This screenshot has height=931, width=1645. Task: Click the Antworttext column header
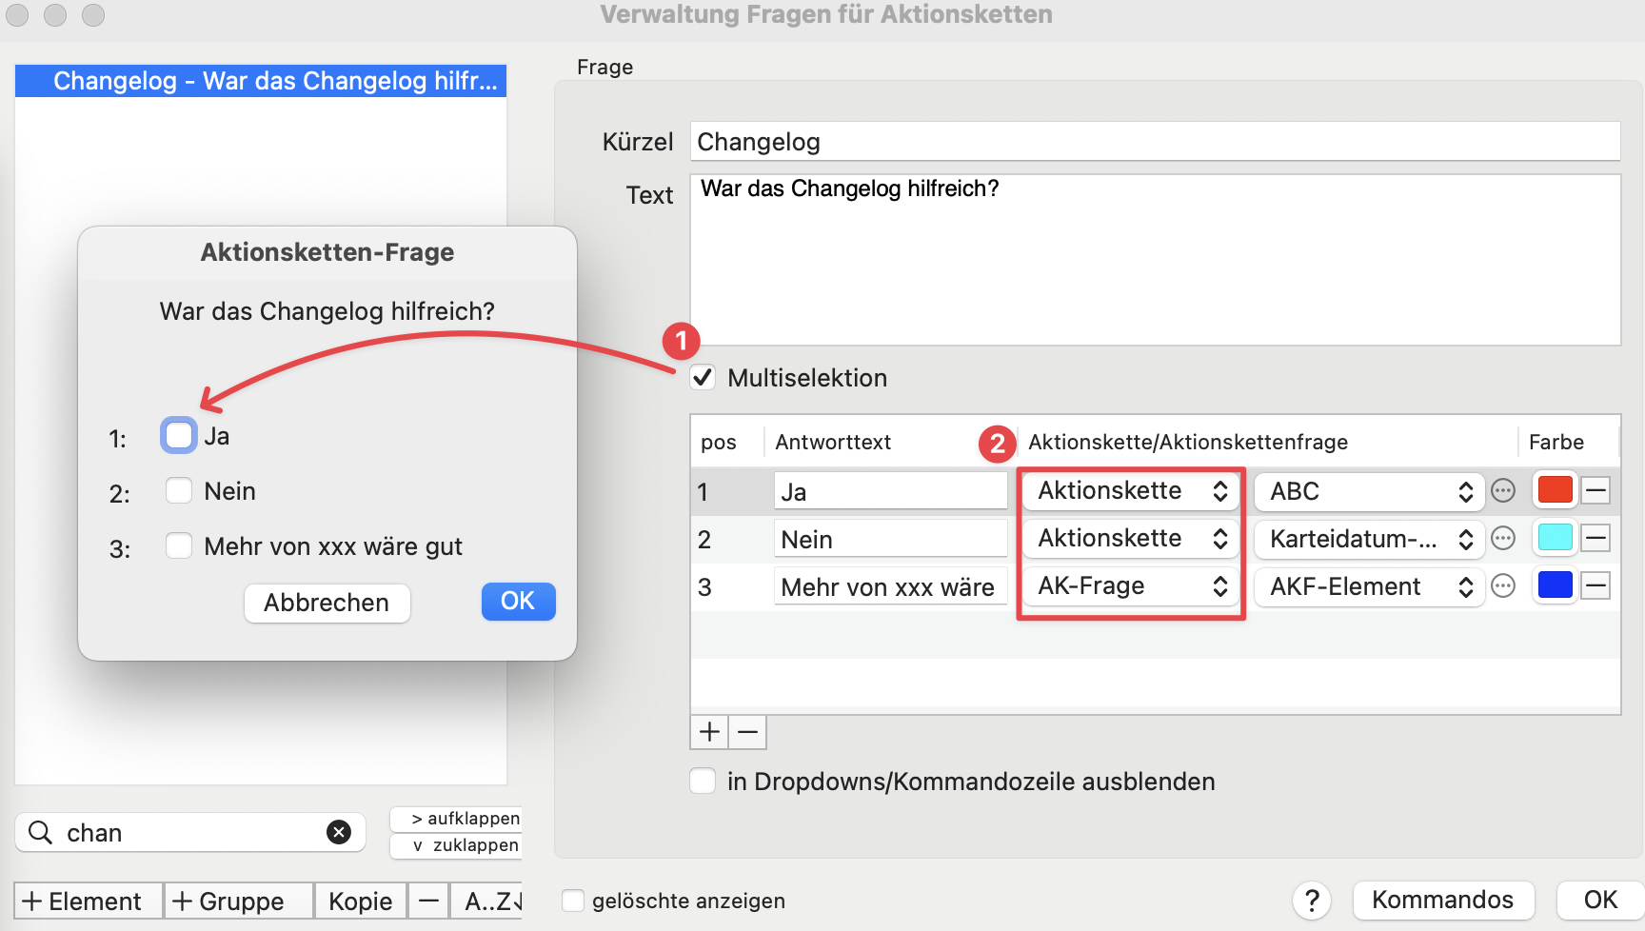click(x=833, y=442)
